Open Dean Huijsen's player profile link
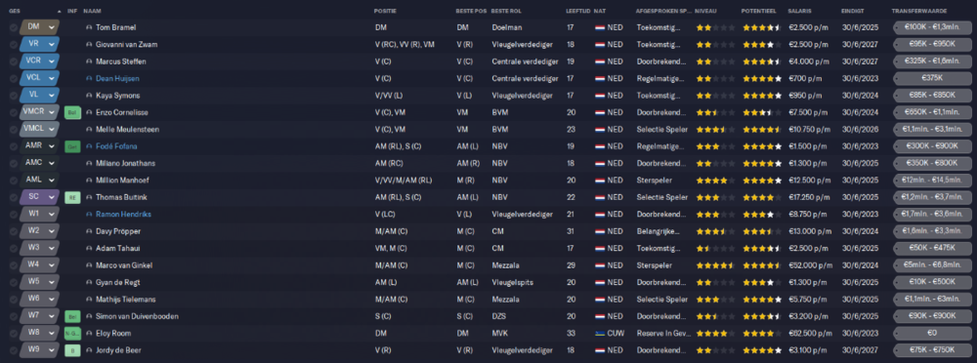This screenshot has height=363, width=977. point(117,78)
